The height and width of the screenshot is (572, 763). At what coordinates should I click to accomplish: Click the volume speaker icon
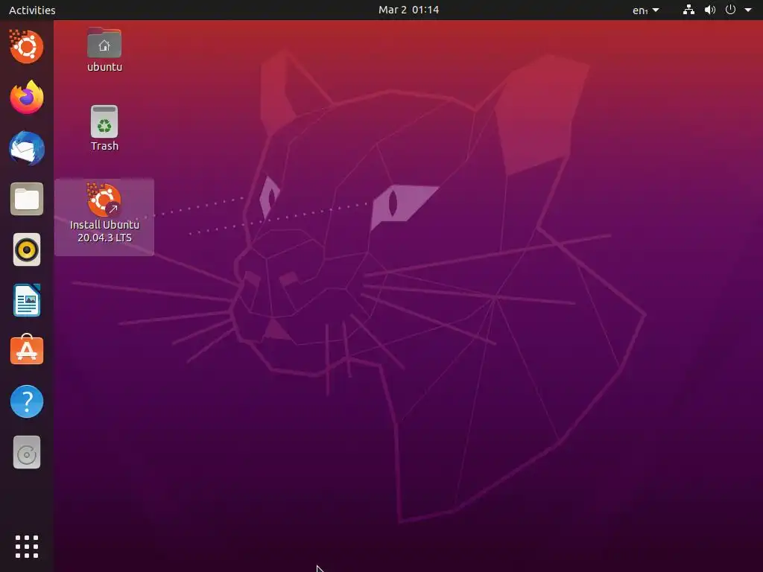pos(710,10)
